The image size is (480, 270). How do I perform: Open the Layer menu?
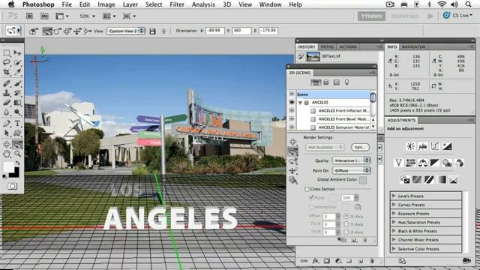coord(130,4)
